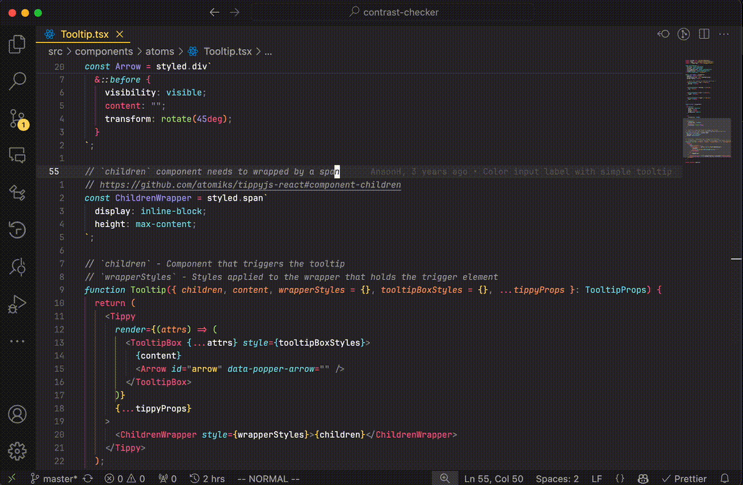Open Source Control with one pending change
The image size is (743, 485).
(x=18, y=119)
